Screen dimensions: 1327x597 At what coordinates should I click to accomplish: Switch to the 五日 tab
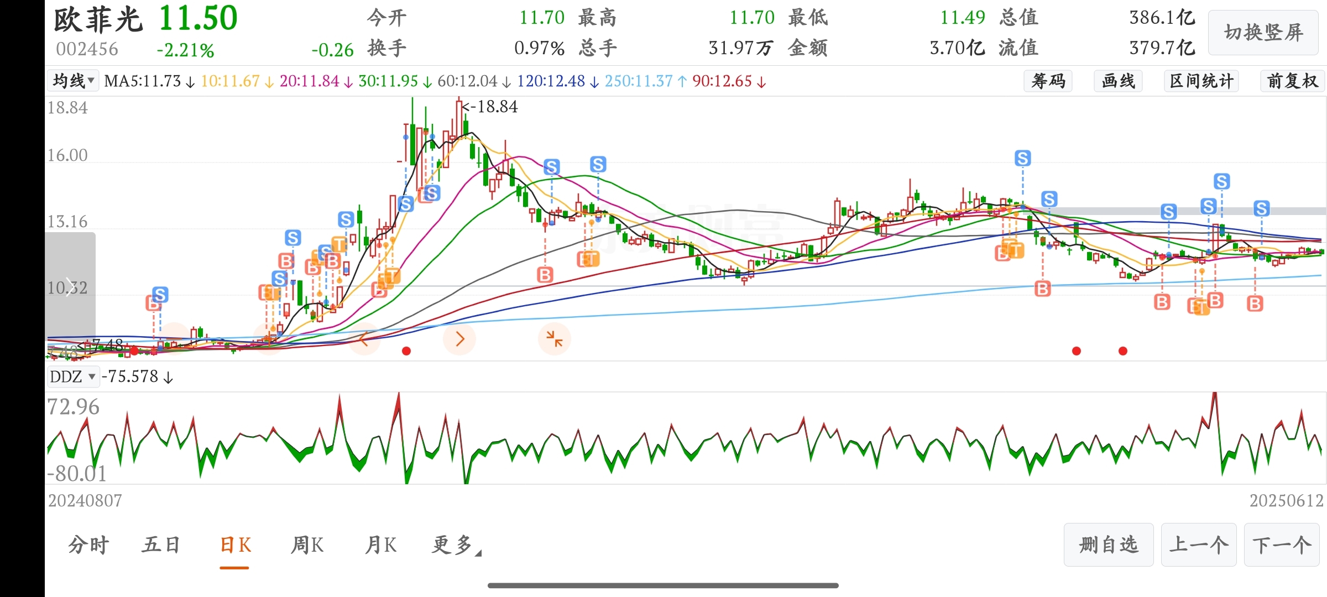161,545
